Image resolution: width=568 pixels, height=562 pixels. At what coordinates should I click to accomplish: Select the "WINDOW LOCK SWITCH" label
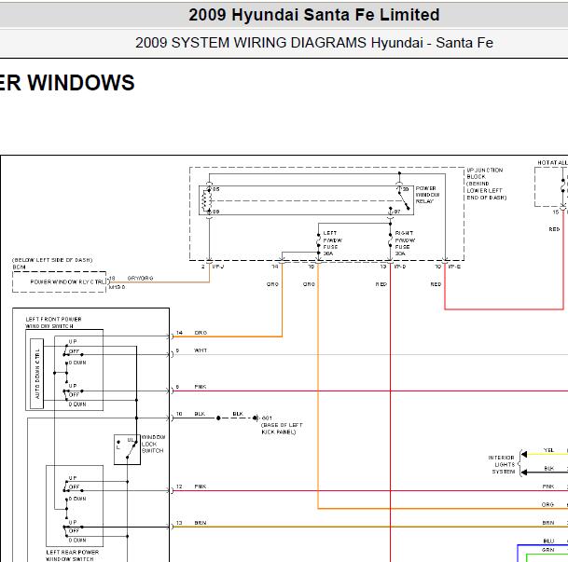(x=153, y=444)
